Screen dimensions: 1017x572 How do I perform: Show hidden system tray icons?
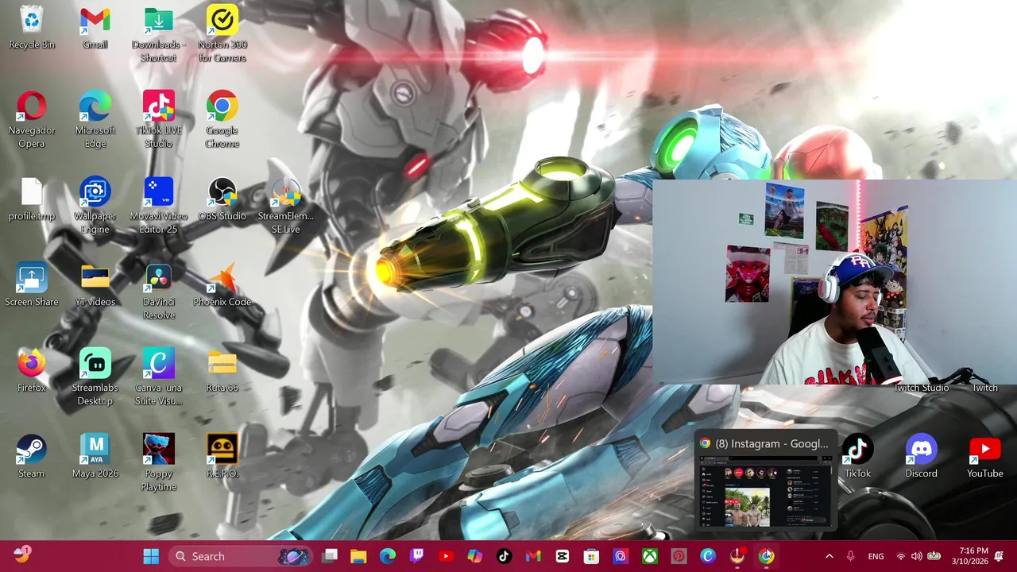point(829,556)
